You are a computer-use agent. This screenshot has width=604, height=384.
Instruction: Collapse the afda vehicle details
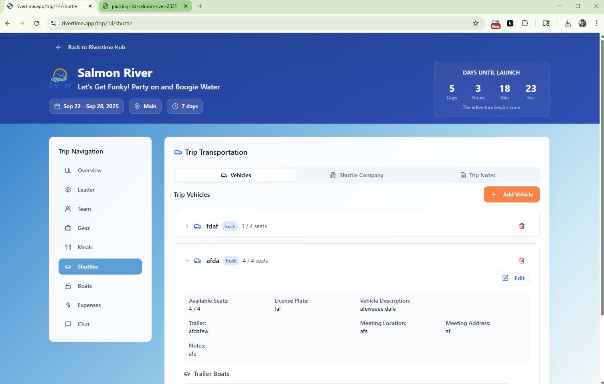pos(187,261)
